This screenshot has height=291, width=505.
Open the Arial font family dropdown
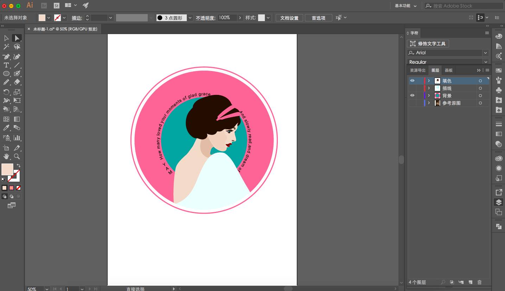pyautogui.click(x=485, y=53)
